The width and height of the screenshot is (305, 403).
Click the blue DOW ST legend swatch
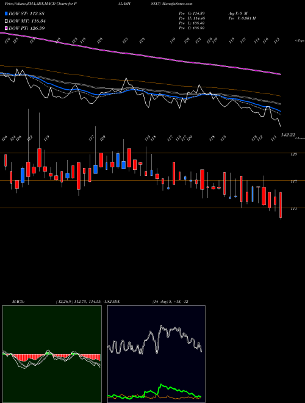(6, 13)
